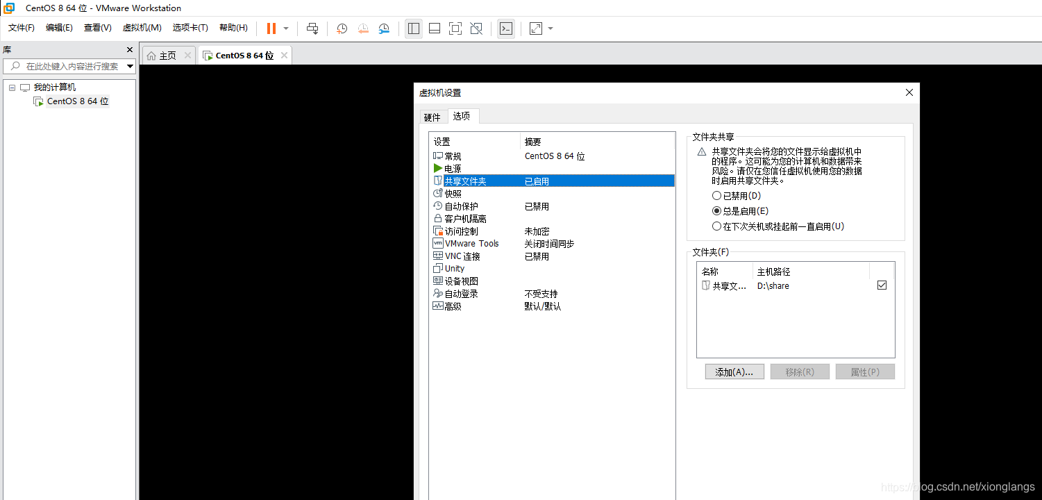The height and width of the screenshot is (500, 1042).
Task: Choose 在下次关机或挂起前一直启用(U) option
Action: coord(717,226)
